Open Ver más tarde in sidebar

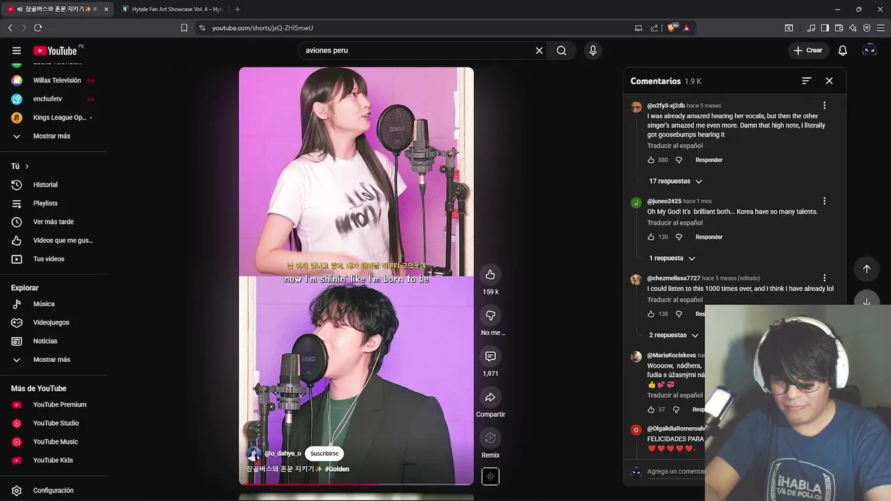(x=53, y=222)
